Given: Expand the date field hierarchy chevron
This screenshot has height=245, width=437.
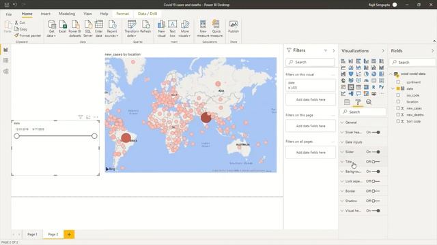Looking at the screenshot, I should click(x=393, y=88).
